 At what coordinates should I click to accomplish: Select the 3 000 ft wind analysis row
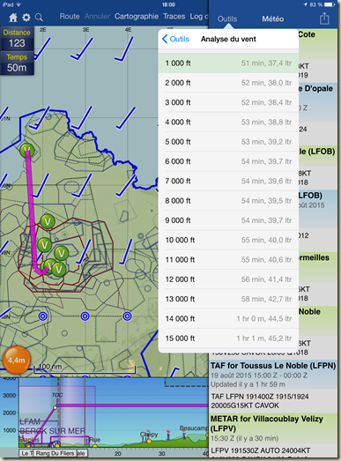pyautogui.click(x=228, y=102)
